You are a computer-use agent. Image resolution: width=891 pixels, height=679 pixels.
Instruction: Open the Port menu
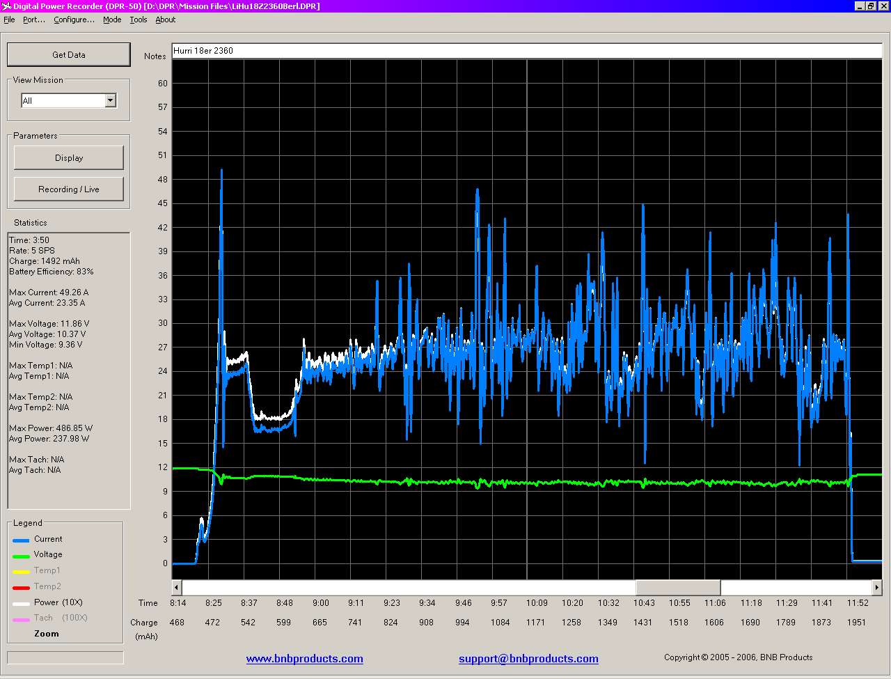click(x=33, y=19)
